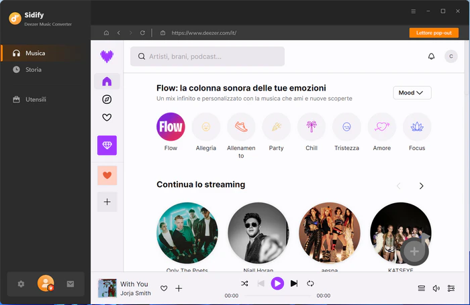Click the floating add-to-convert plus button

414,251
